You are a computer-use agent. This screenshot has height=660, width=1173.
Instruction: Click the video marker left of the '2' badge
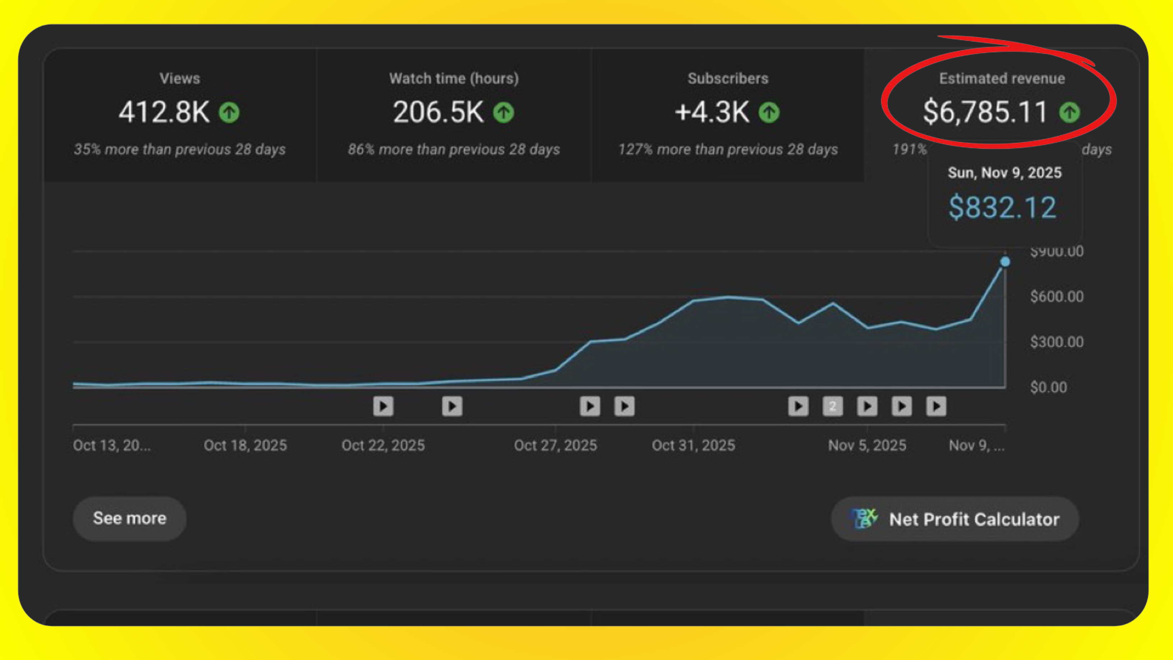coord(798,406)
